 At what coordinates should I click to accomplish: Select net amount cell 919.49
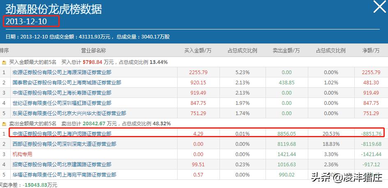371,93
